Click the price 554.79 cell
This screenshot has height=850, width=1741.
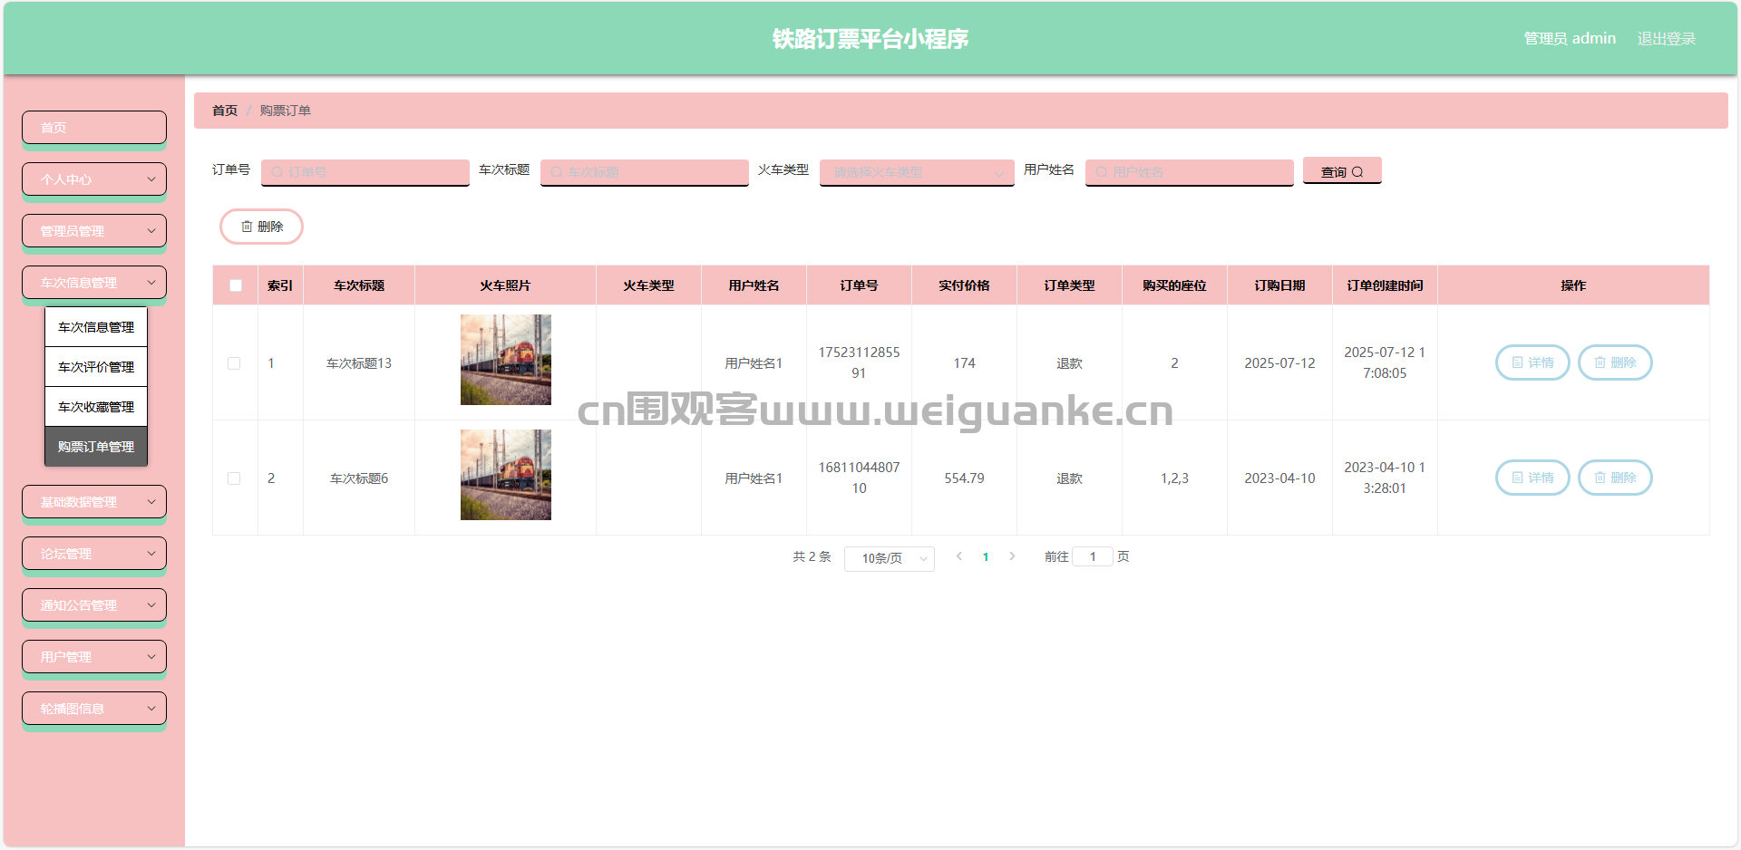coord(964,478)
